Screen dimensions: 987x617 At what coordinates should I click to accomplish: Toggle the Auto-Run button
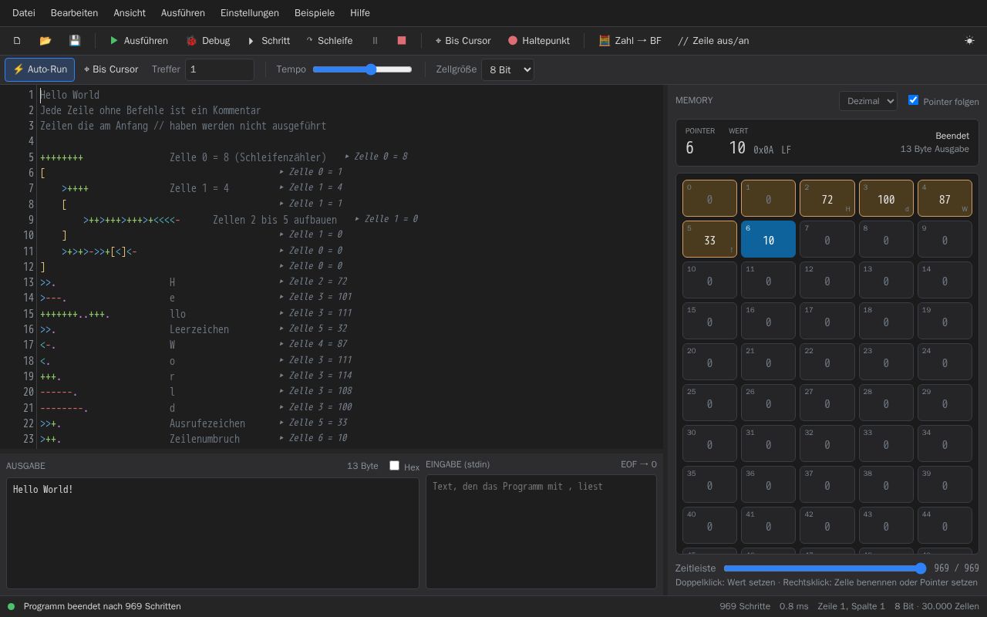coord(40,69)
